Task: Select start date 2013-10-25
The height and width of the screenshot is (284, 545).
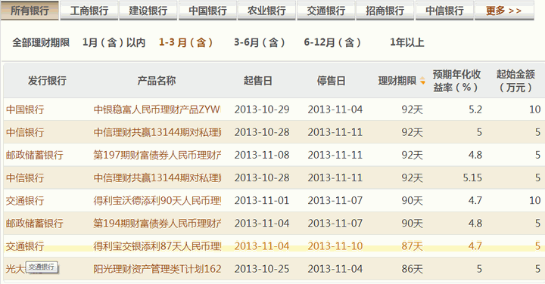Action: pos(262,269)
